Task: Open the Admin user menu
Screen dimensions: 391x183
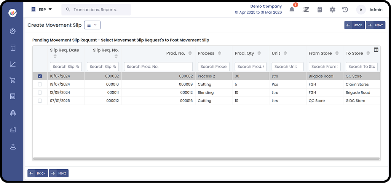Action: click(x=369, y=10)
